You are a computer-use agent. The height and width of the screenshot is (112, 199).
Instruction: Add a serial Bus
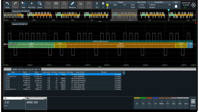(174, 103)
